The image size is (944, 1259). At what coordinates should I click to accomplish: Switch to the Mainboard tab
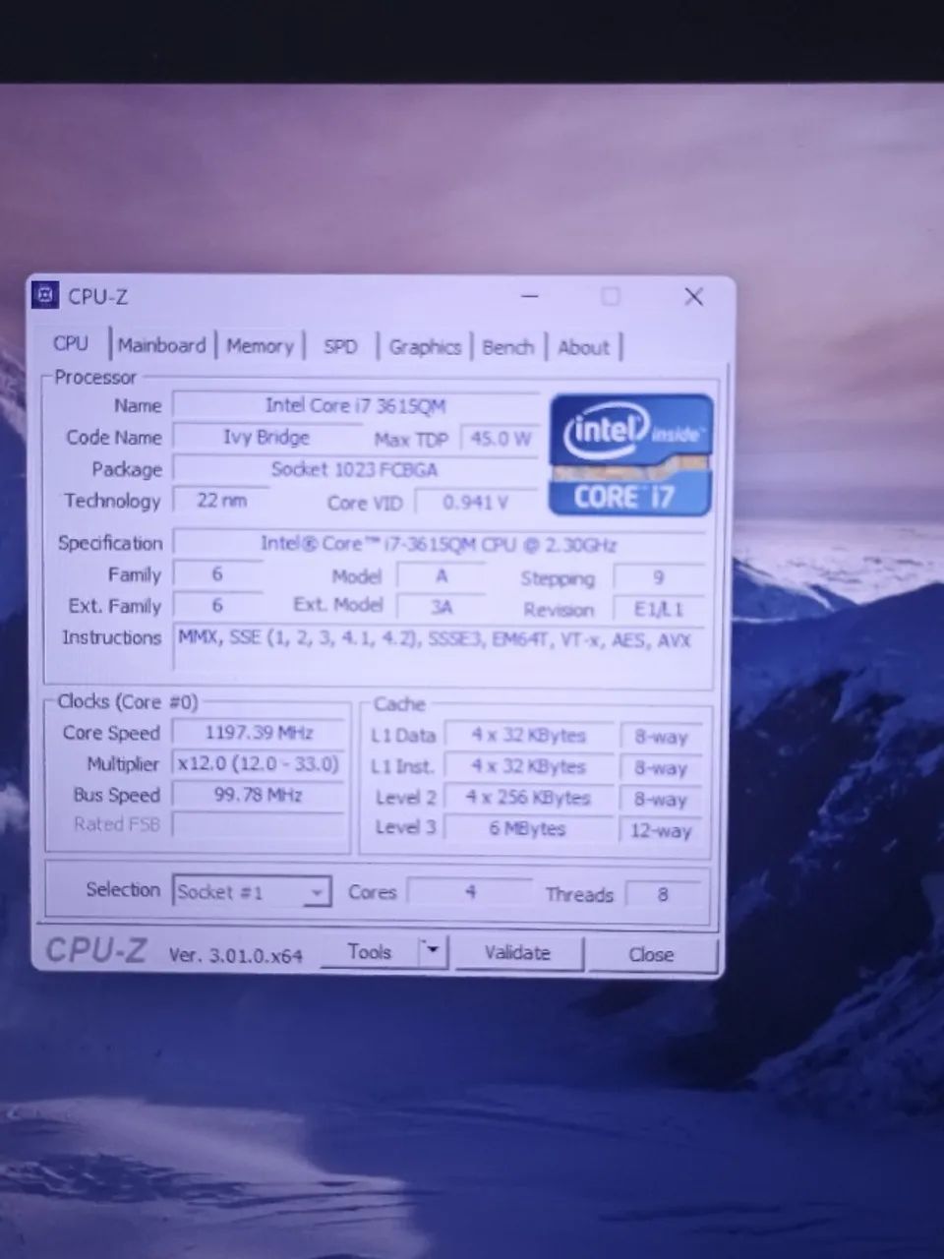coord(161,345)
